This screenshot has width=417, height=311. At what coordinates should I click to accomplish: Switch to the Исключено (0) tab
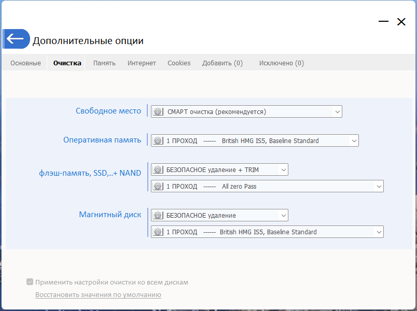pyautogui.click(x=281, y=63)
